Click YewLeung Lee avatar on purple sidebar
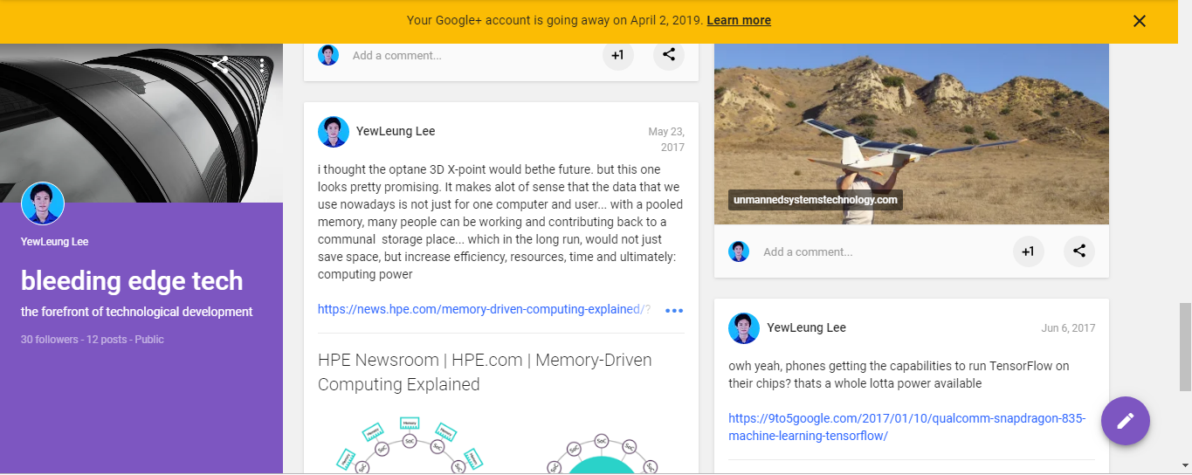This screenshot has height=475, width=1192. (43, 203)
